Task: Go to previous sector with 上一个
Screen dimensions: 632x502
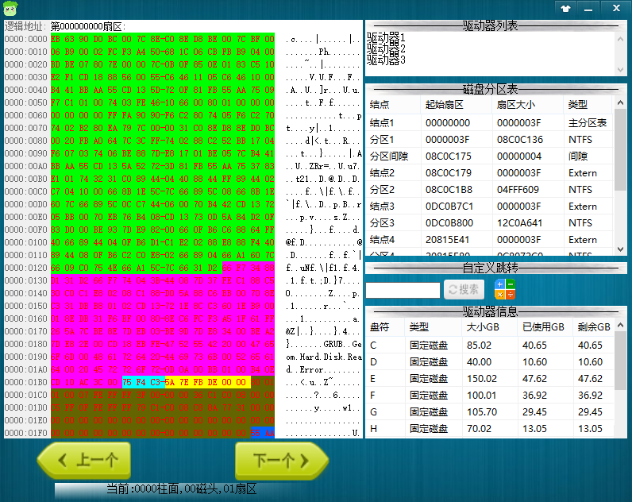Action: click(x=84, y=460)
